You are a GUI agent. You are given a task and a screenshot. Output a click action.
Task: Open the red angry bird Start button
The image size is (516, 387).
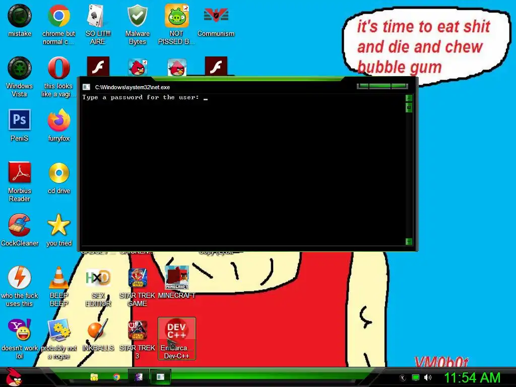(x=14, y=377)
